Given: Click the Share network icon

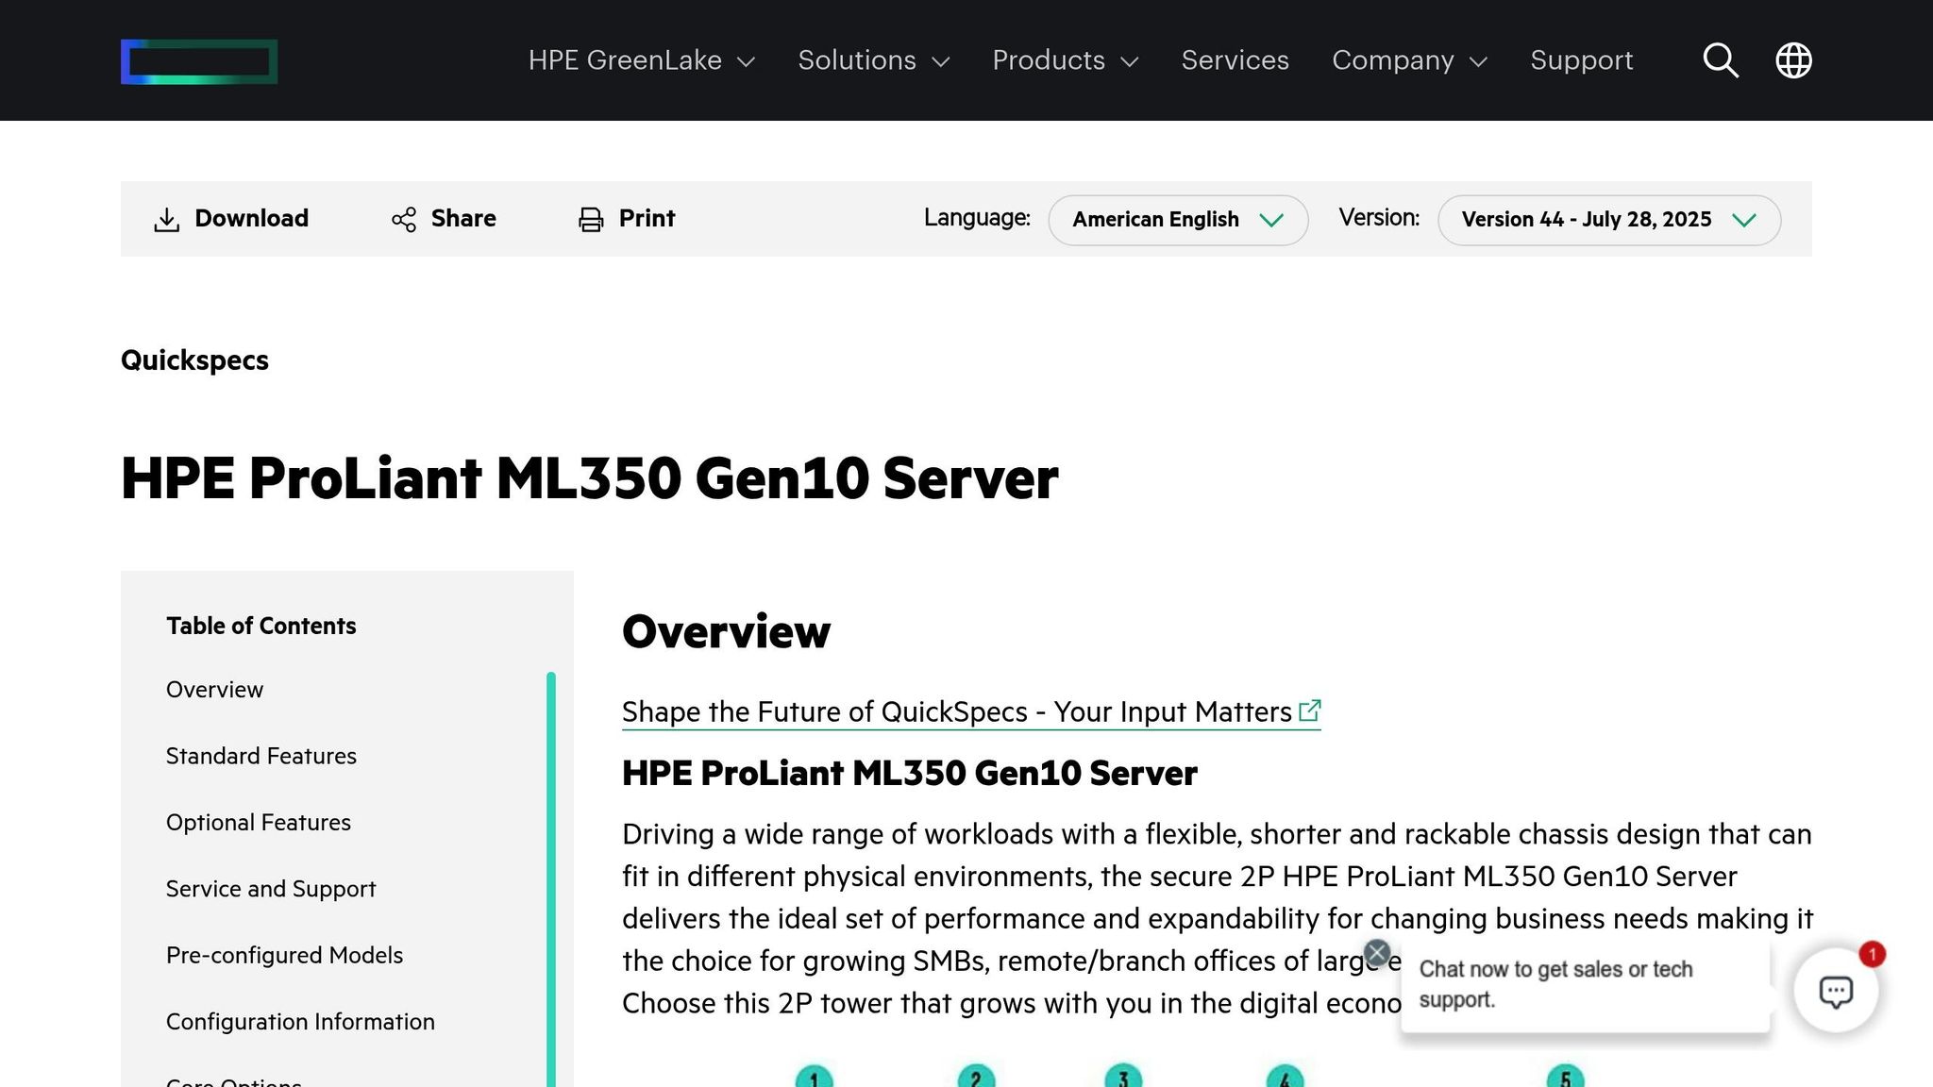Looking at the screenshot, I should 404,219.
